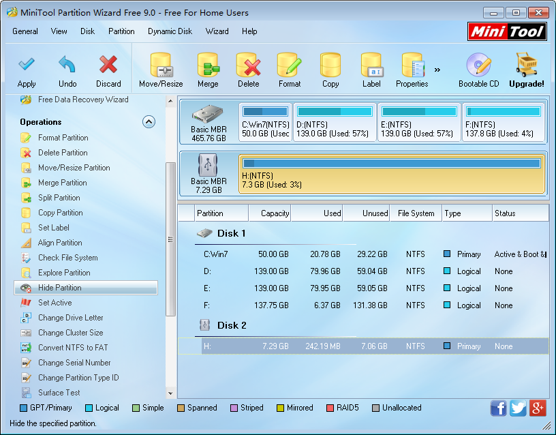Expand hidden toolbar items with chevron
Viewport: 556px width, 435px height.
[437, 70]
